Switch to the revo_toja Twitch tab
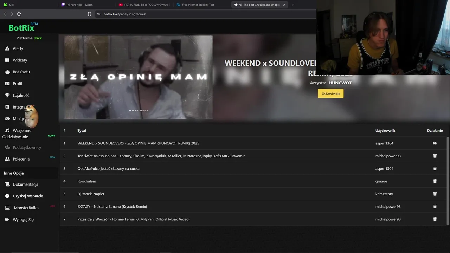Image resolution: width=450 pixels, height=253 pixels. (x=87, y=5)
